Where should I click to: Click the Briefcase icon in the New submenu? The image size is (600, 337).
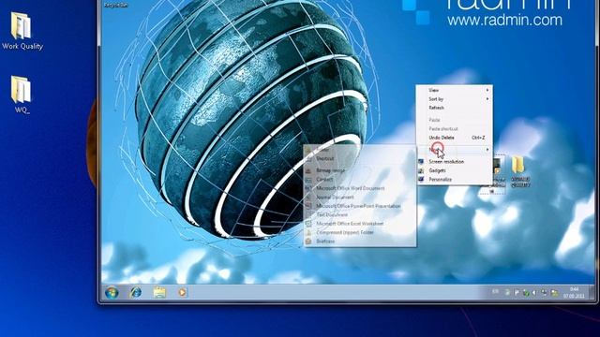coord(308,242)
